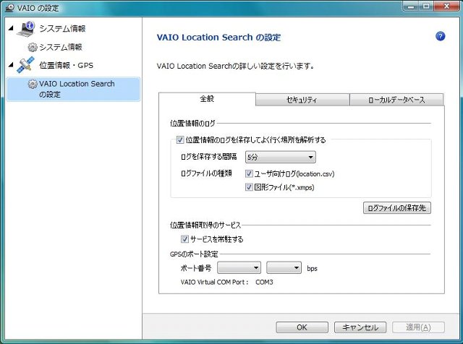
Task: Minimize the VAIO の設定 window
Action: [412, 6]
